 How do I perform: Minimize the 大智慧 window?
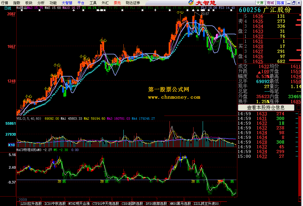pos(289,3)
